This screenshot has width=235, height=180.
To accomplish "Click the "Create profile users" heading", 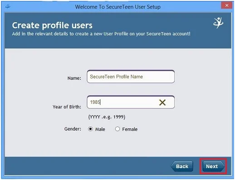I will (52, 25).
